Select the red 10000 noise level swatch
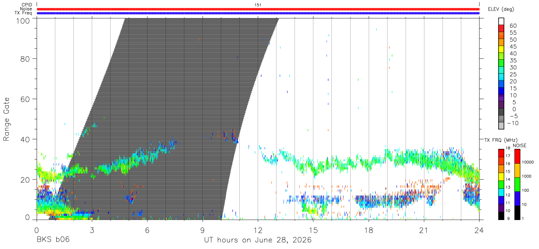This screenshot has width=539, height=249. [517, 156]
